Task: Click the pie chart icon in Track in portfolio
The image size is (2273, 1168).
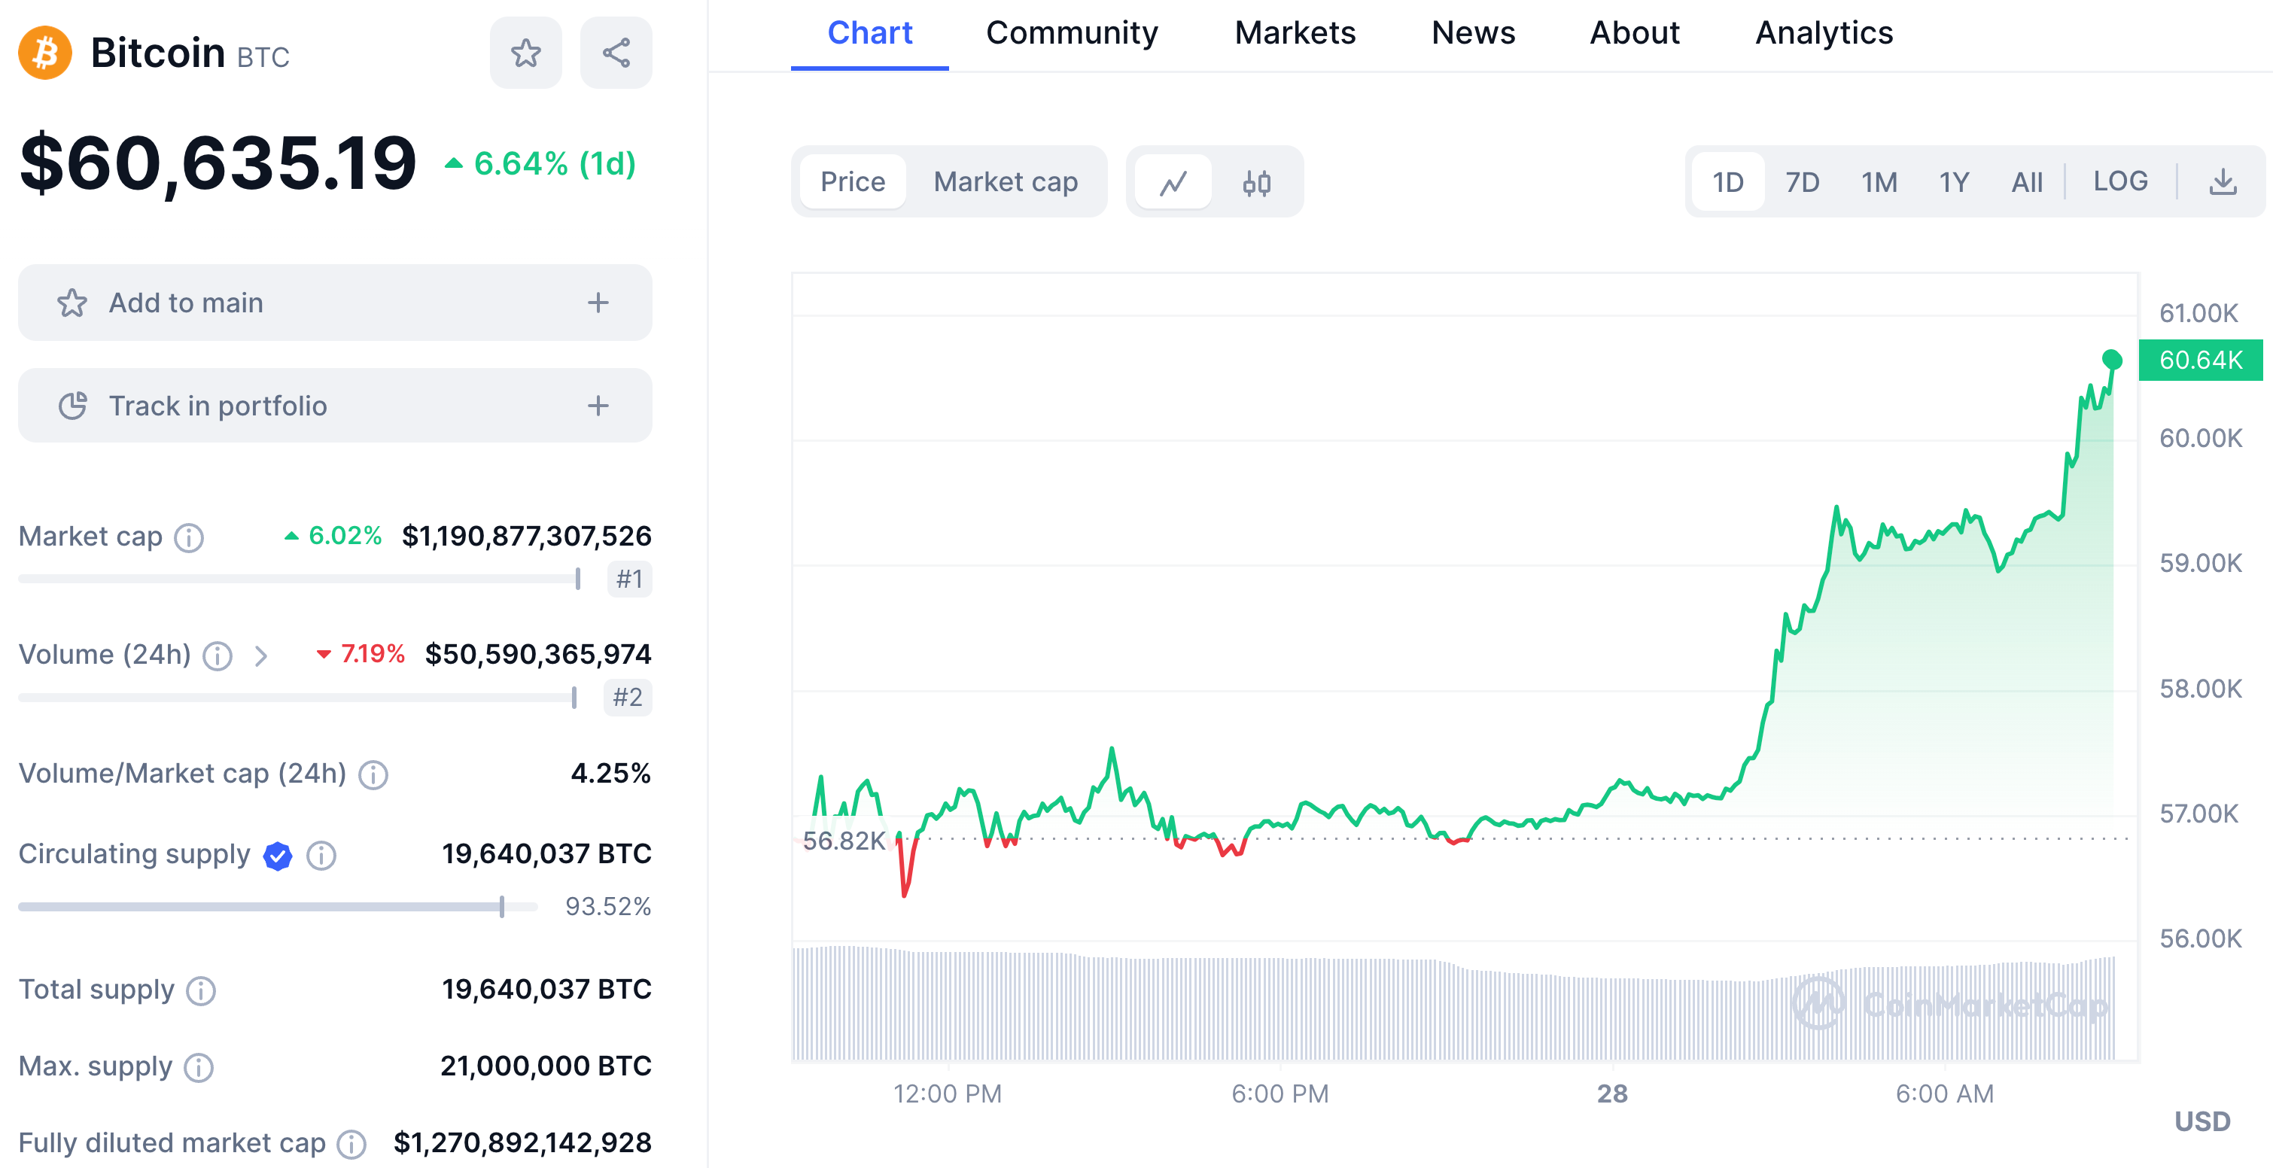Action: click(72, 406)
